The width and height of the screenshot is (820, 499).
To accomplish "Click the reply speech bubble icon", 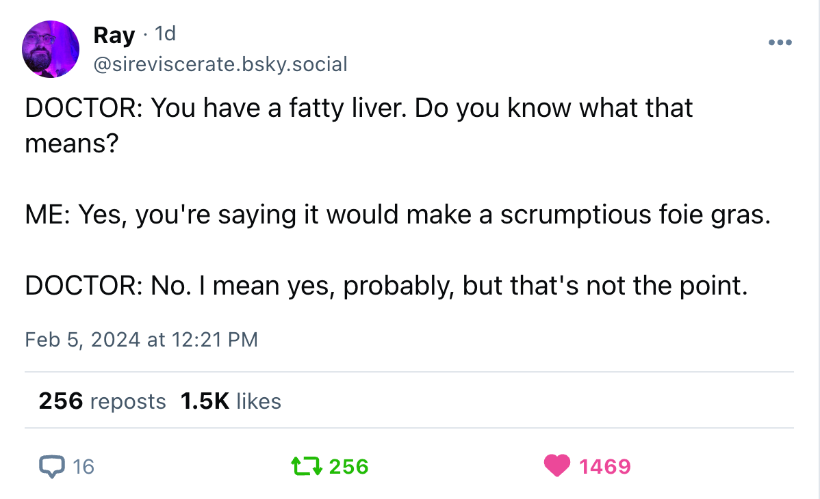I will [x=50, y=466].
